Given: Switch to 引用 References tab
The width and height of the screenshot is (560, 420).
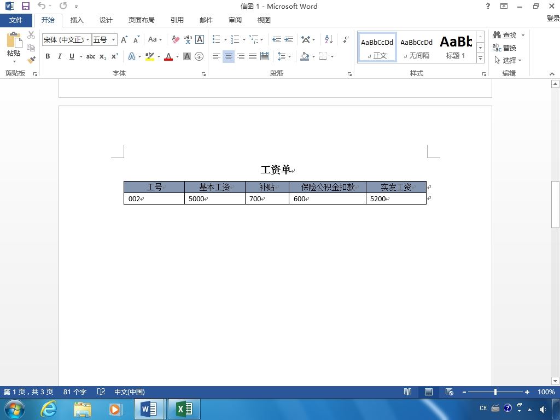Looking at the screenshot, I should pos(177,20).
